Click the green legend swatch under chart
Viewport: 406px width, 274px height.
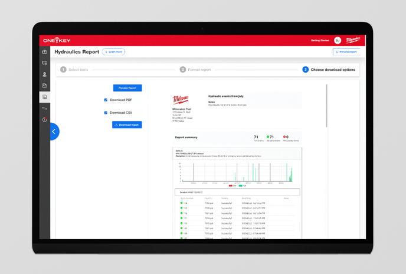[241, 185]
